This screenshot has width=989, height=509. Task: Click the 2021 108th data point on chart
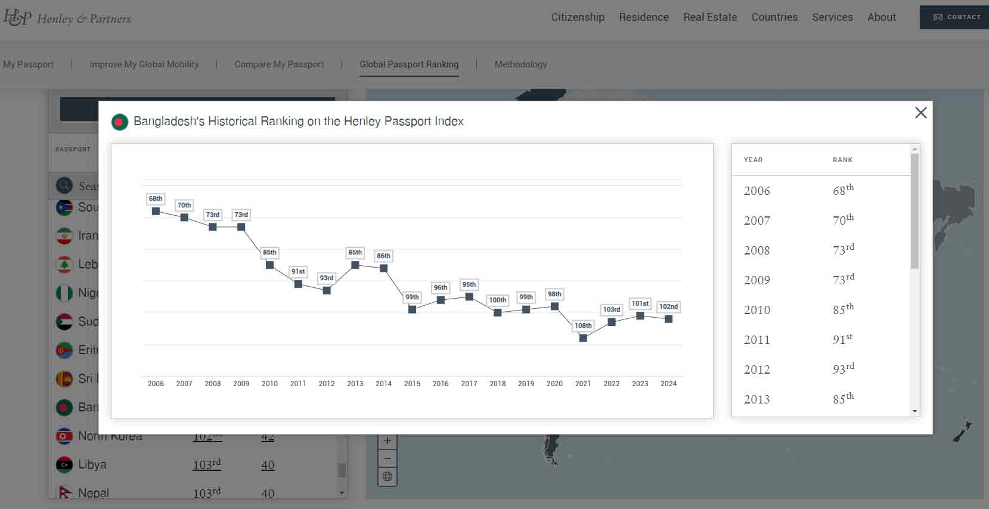point(583,338)
